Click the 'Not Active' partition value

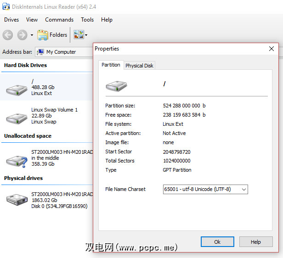coord(174,133)
